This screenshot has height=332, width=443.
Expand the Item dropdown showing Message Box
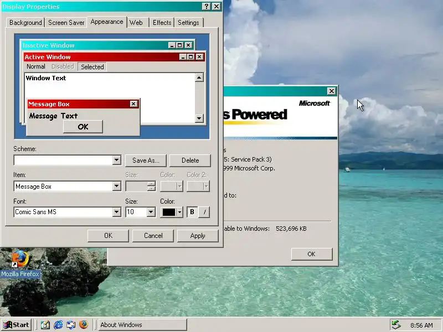point(116,186)
